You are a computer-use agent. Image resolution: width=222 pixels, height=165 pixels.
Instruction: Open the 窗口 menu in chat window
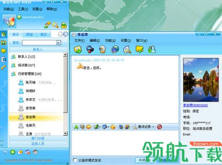[x=142, y=40]
